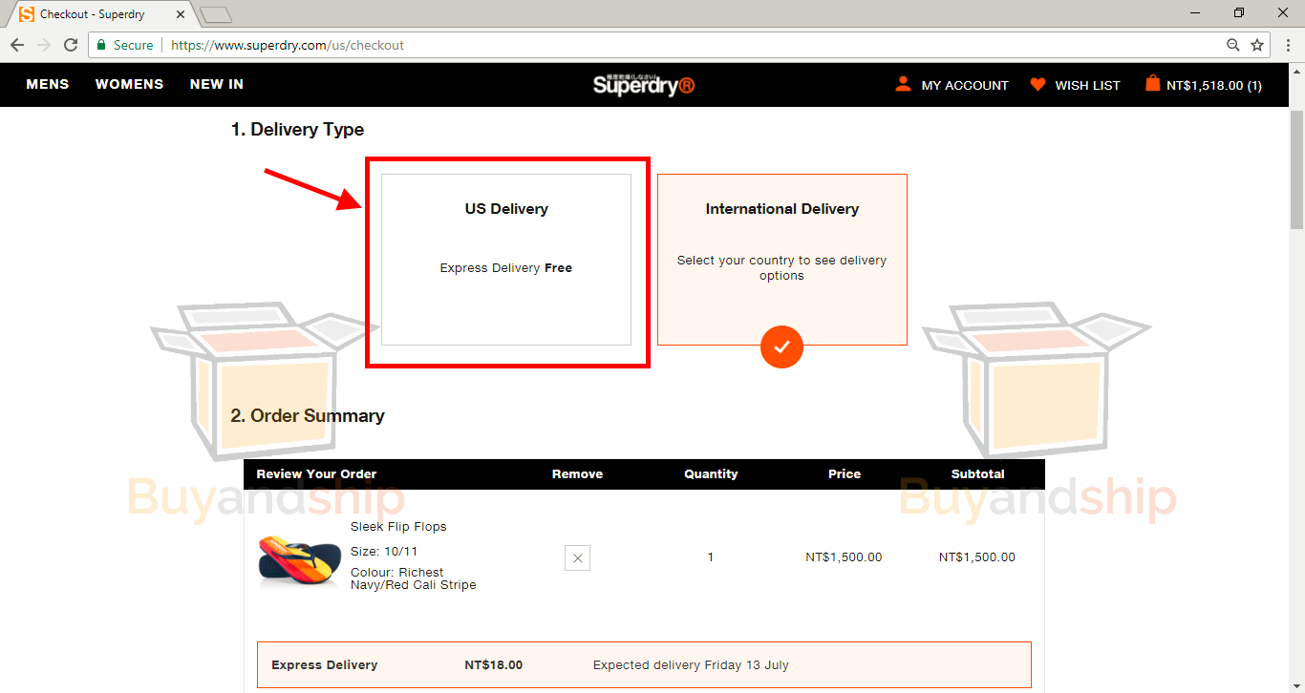Bookmark this page with star icon
1305x693 pixels.
(1257, 45)
